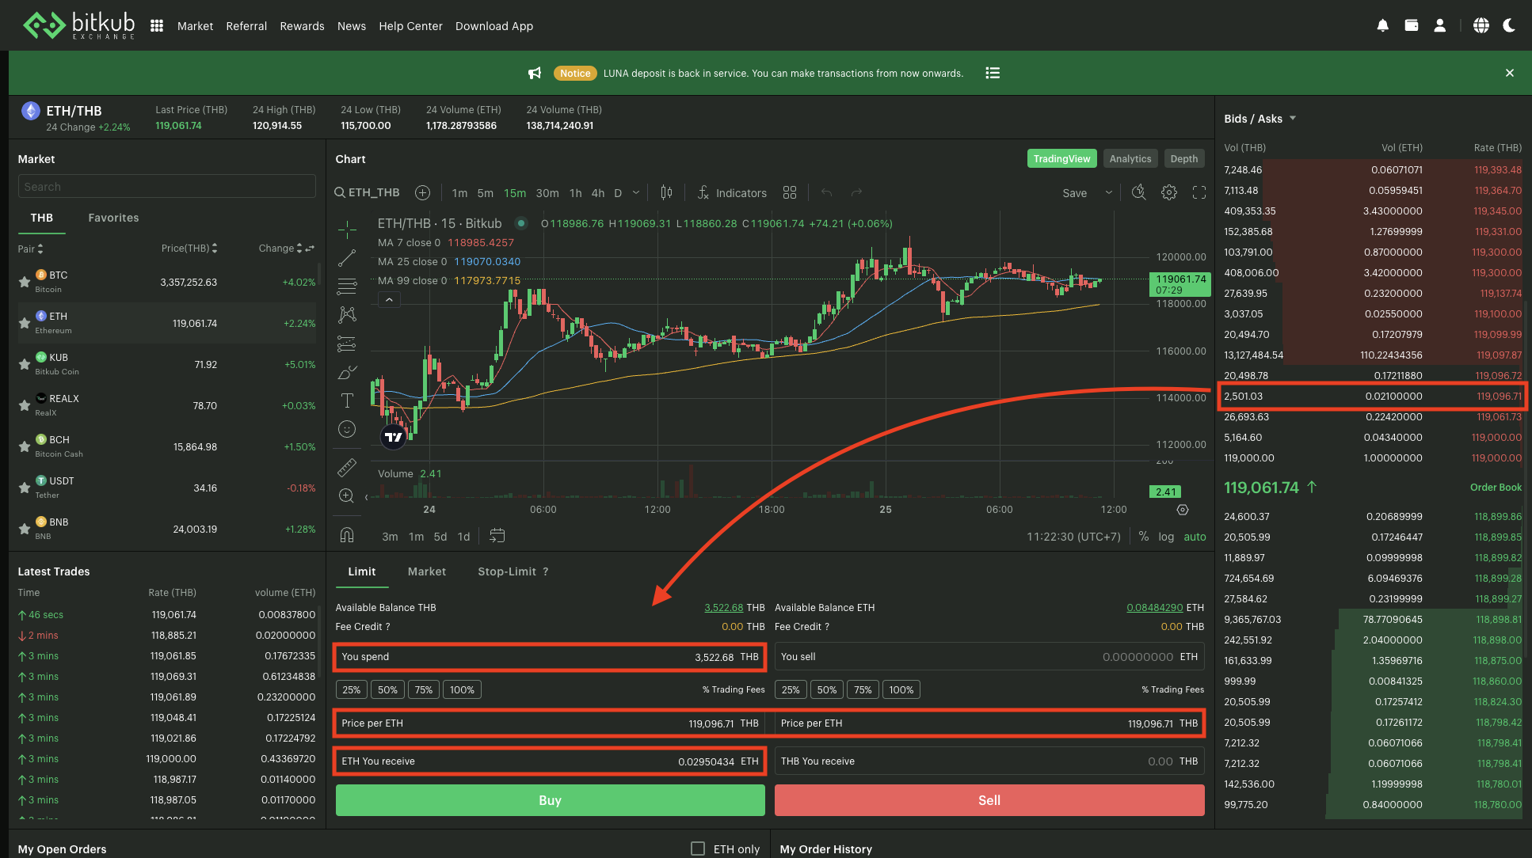Expand the Bids / Asks dropdown

[1293, 118]
